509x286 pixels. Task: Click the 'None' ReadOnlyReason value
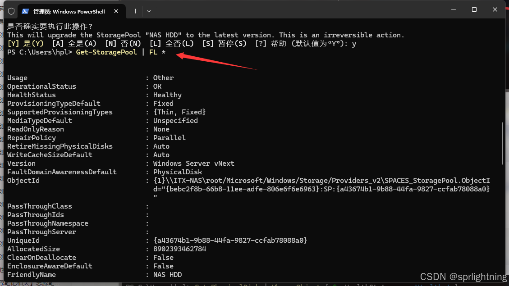(x=161, y=129)
